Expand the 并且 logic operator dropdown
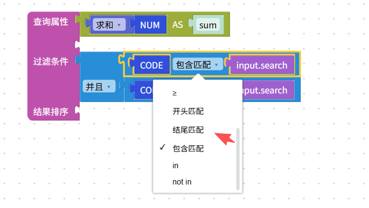This screenshot has height=208, width=369. point(98,87)
